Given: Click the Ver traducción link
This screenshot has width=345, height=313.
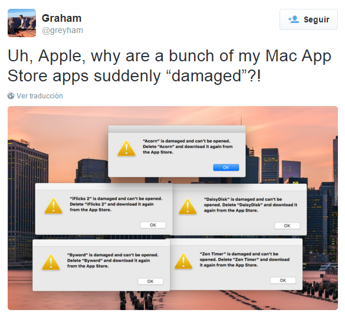Looking at the screenshot, I should coord(40,96).
